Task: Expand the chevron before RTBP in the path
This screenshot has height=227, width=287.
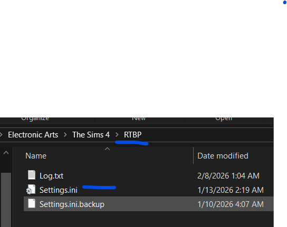Action: pyautogui.click(x=117, y=135)
